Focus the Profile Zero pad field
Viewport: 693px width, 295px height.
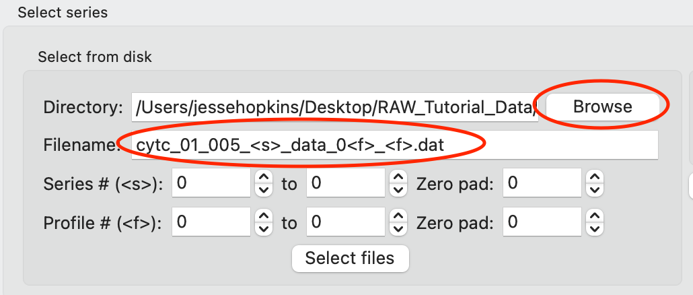tap(542, 222)
